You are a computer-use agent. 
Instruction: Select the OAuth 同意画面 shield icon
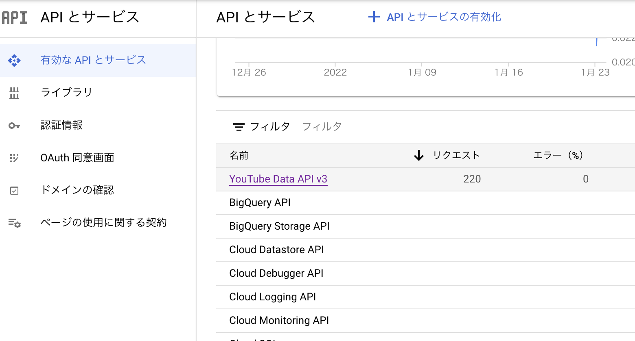[x=15, y=158]
